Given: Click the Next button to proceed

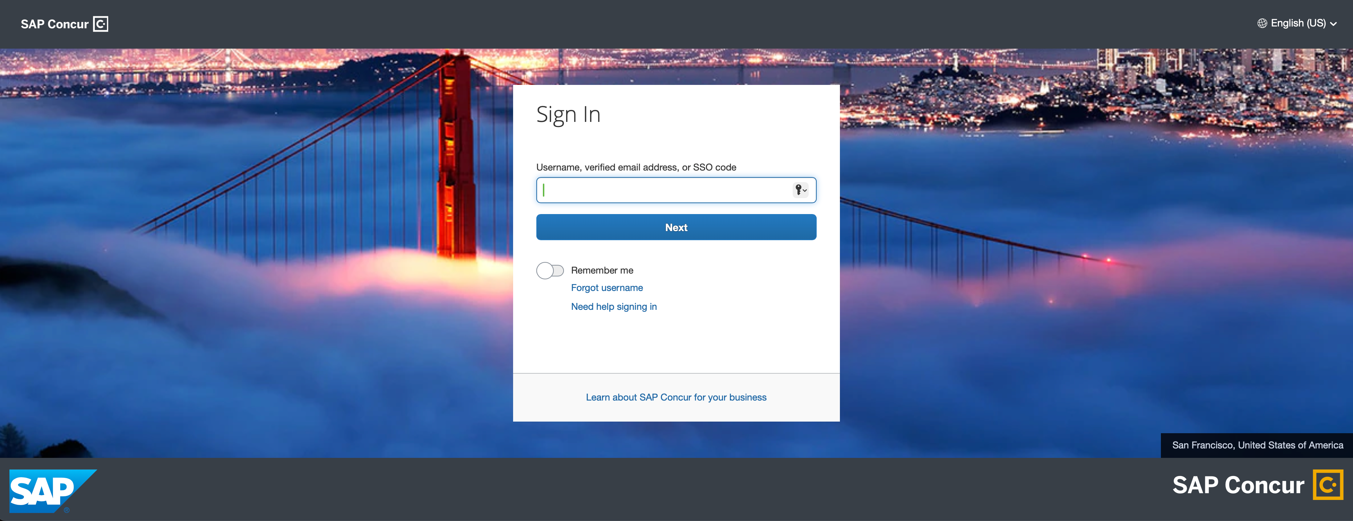Looking at the screenshot, I should tap(676, 227).
